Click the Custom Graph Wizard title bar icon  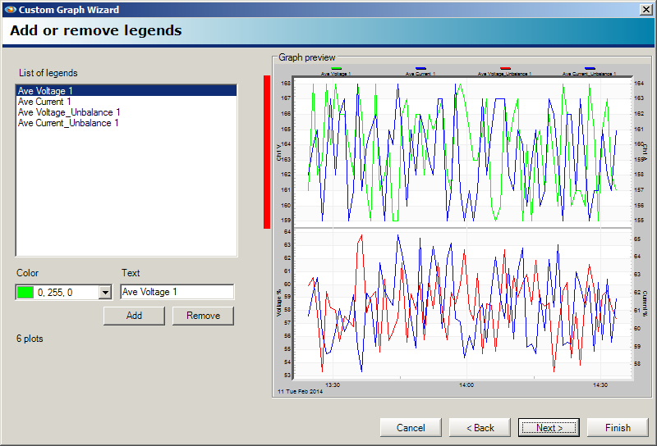point(9,10)
